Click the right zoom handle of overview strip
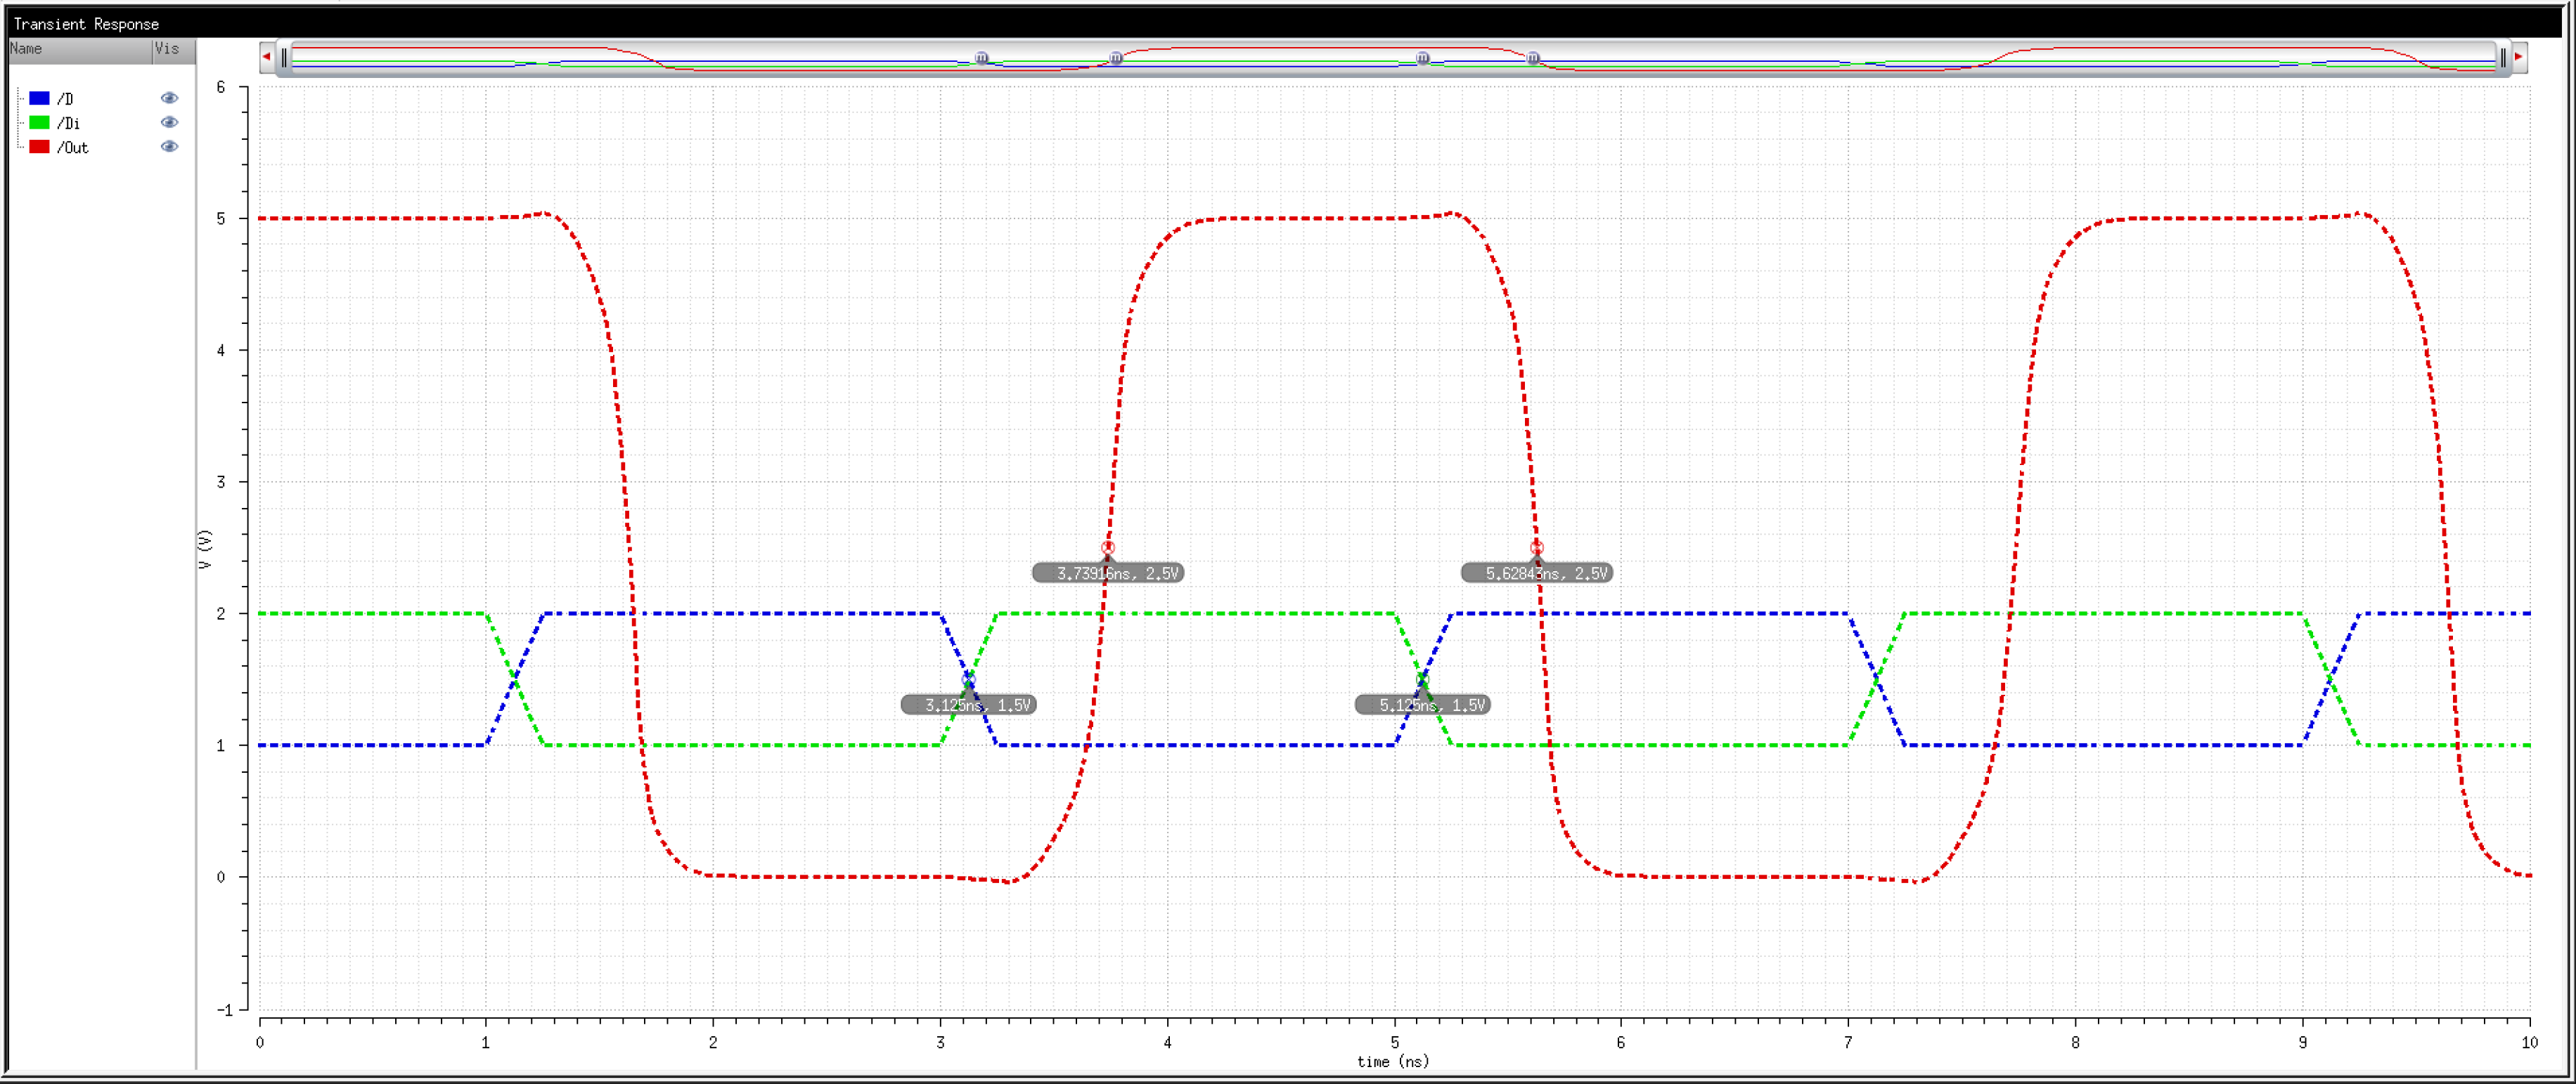The width and height of the screenshot is (2576, 1084). tap(2503, 58)
